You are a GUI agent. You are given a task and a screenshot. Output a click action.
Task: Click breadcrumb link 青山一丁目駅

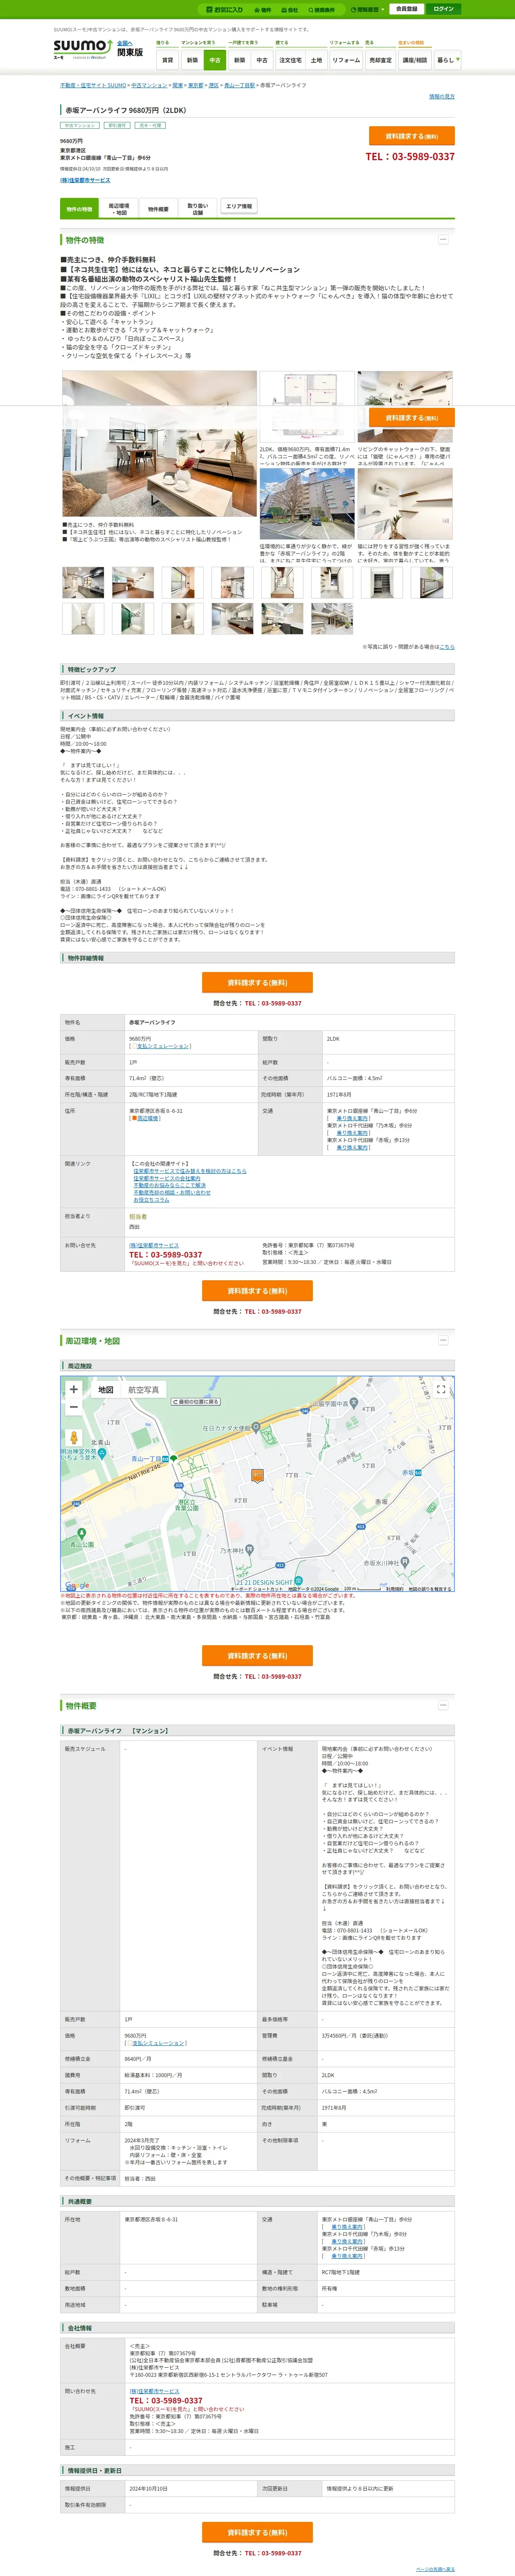tap(239, 85)
